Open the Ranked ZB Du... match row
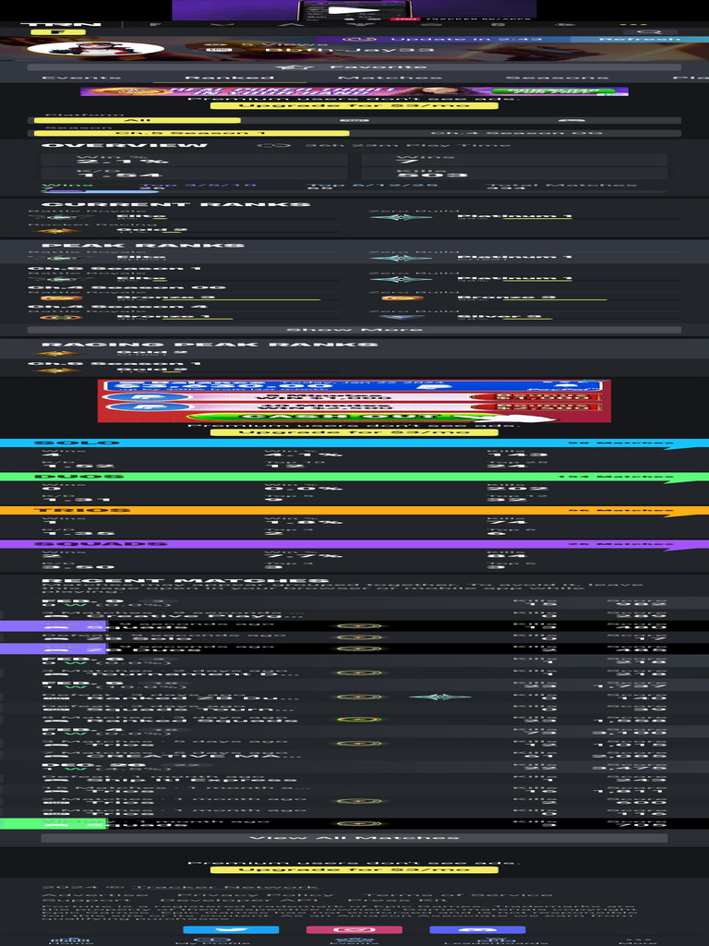 point(354,697)
